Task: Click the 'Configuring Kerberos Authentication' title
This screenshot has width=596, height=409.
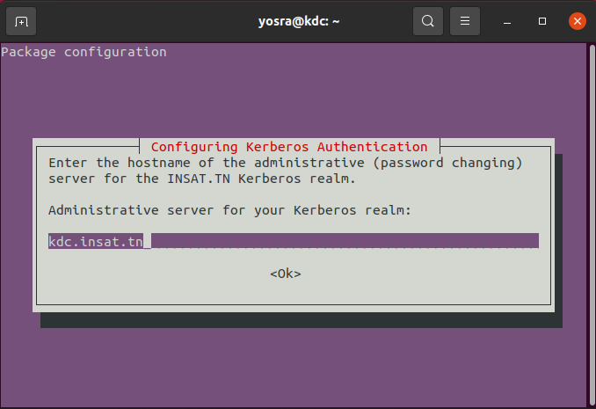Action: tap(289, 147)
